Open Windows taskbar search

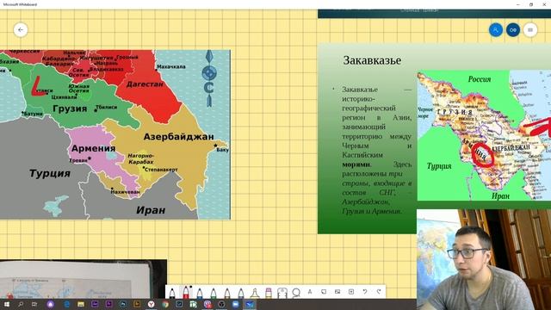(21, 304)
